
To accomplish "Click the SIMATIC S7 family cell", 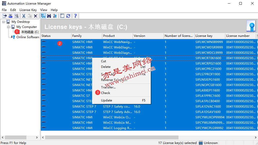I will click(81, 96).
